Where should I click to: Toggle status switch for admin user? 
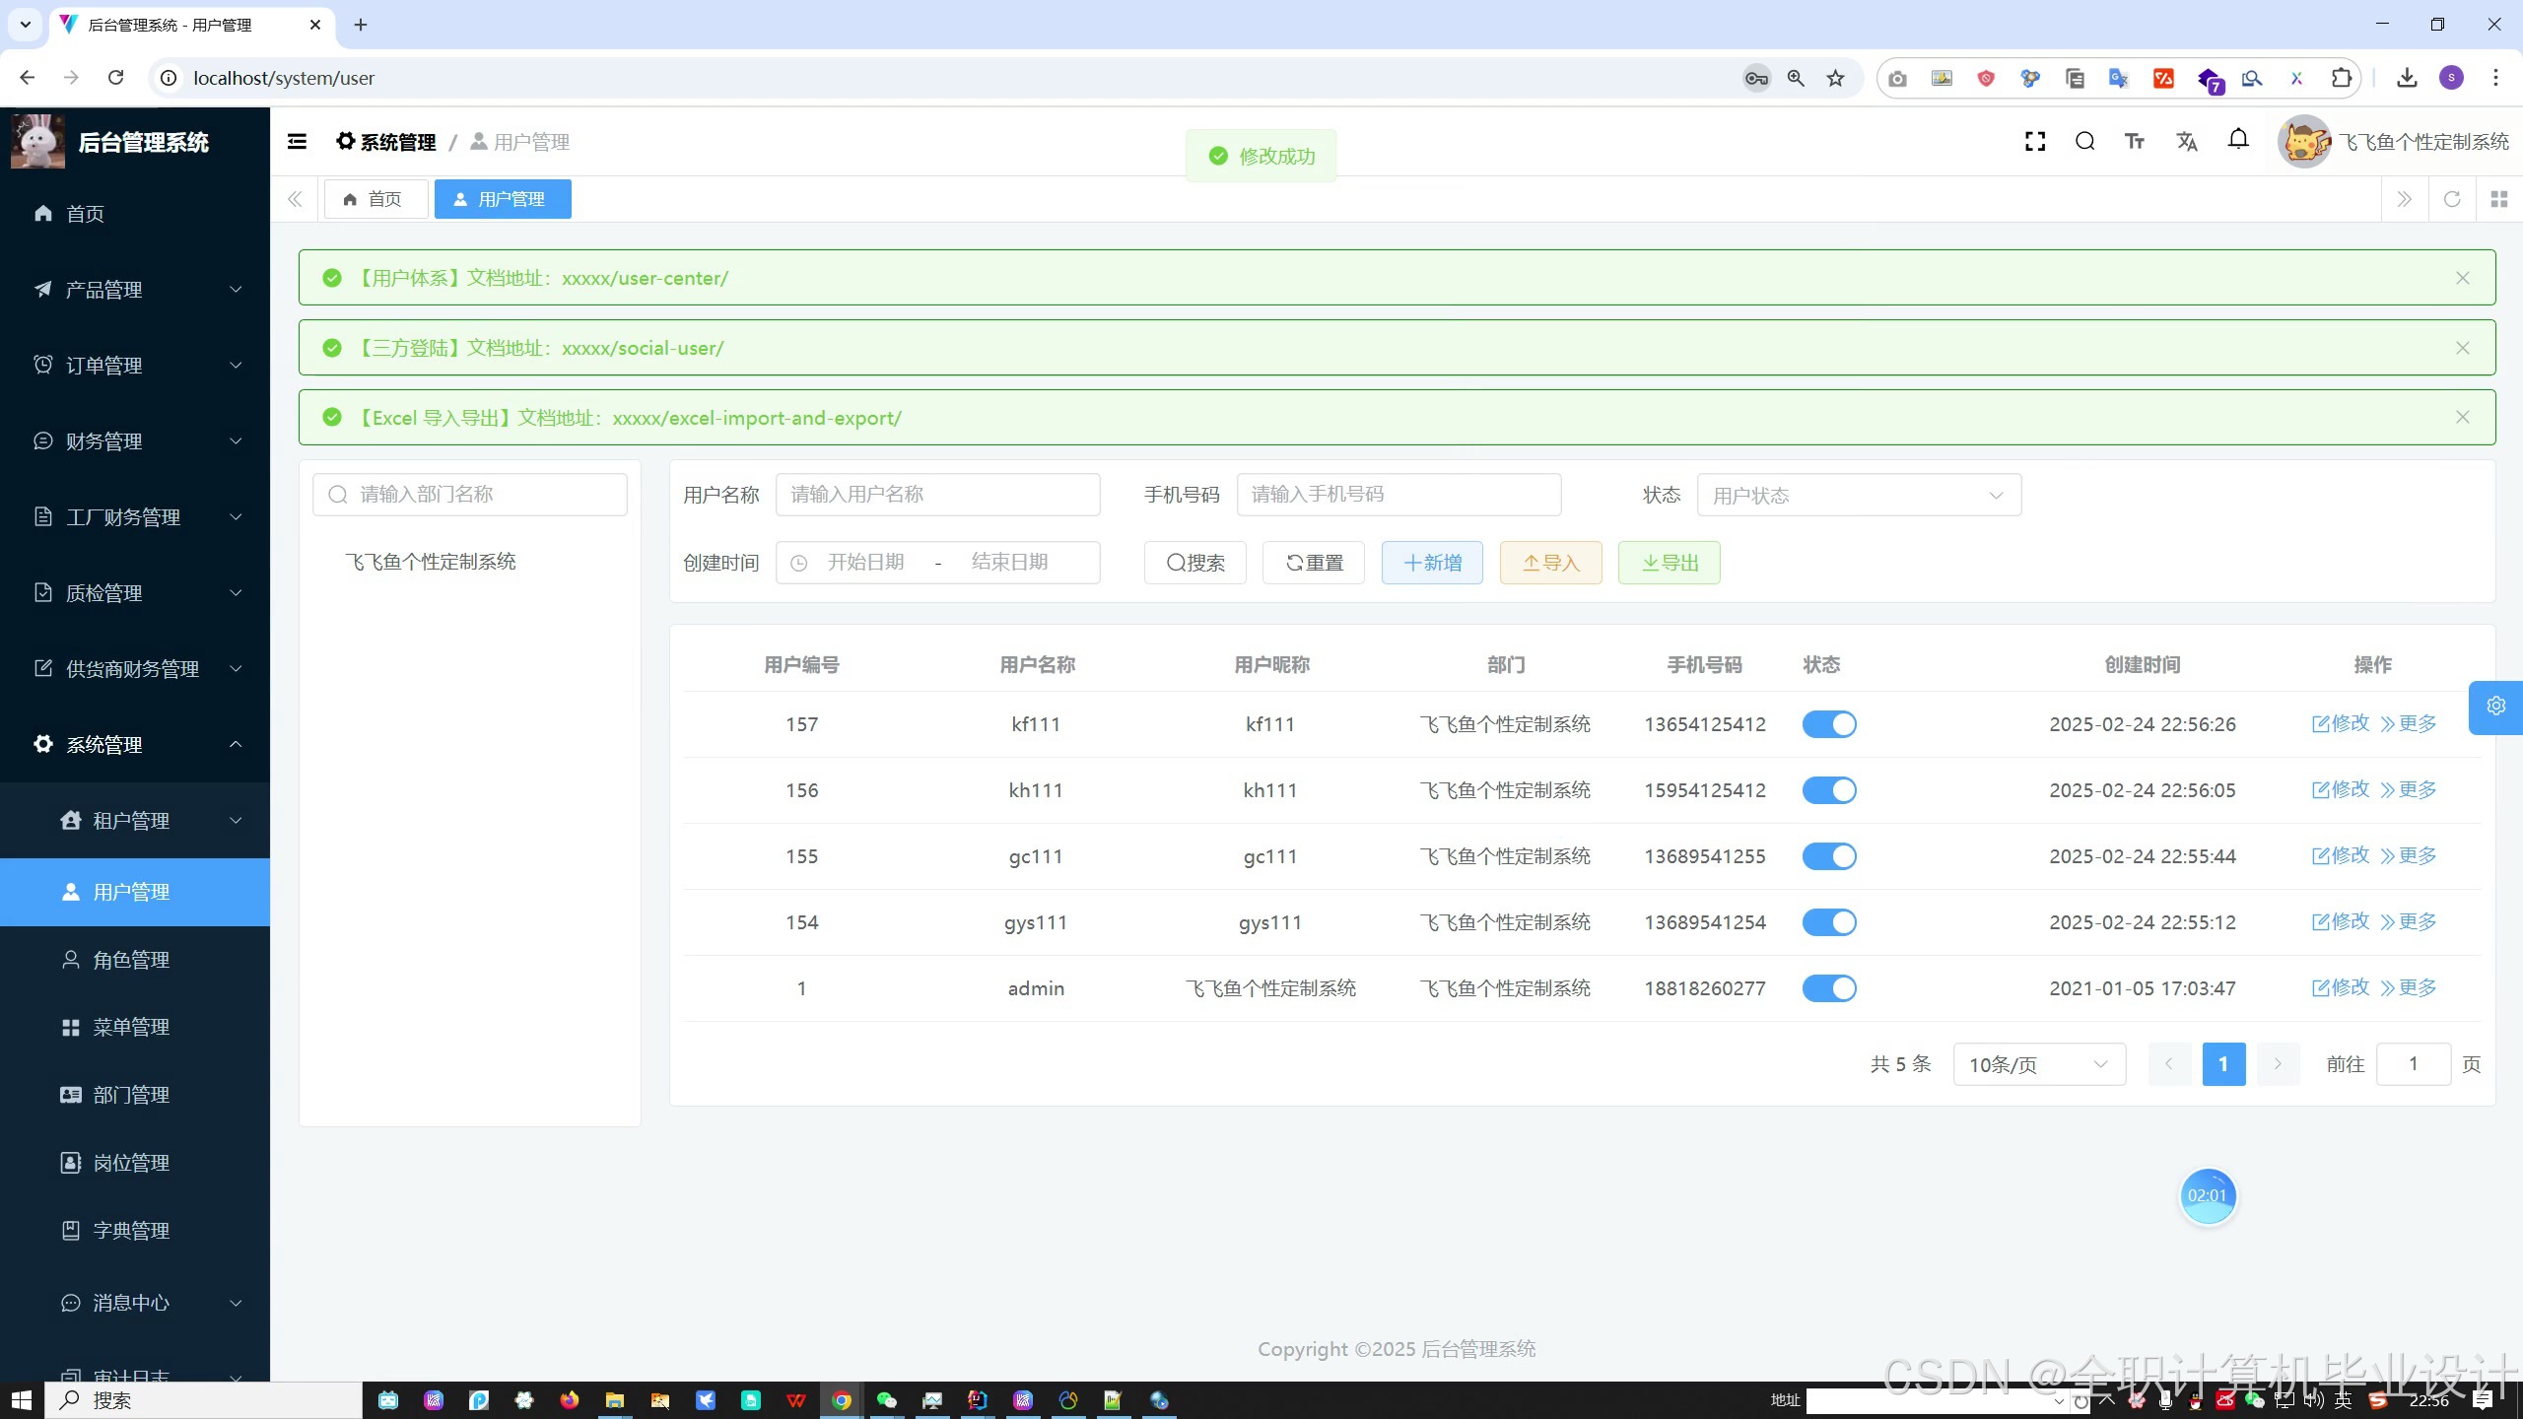[x=1829, y=988]
